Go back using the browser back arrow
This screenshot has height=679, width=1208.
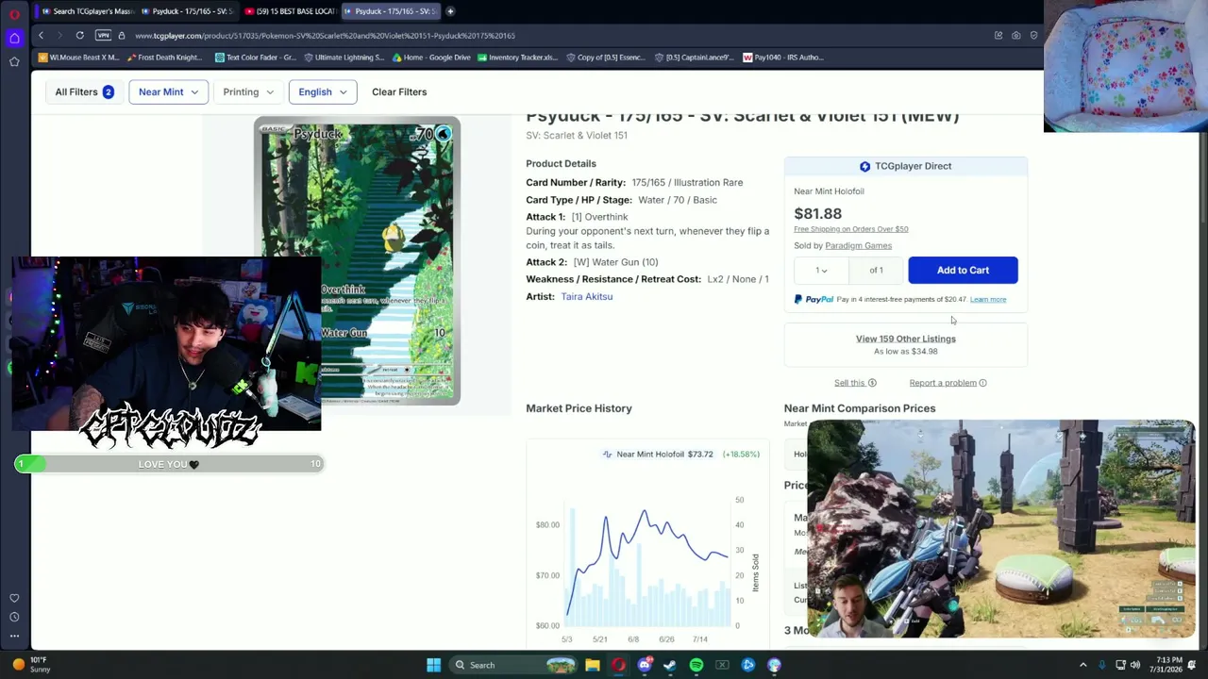tap(41, 36)
